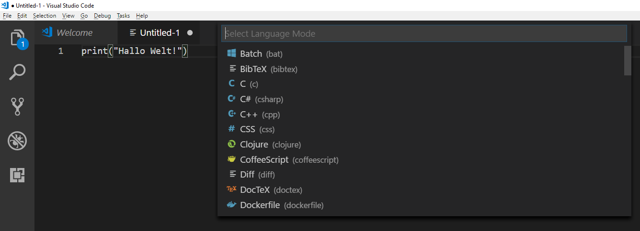Click the Batch language Windows icon
The image size is (640, 231).
pyautogui.click(x=232, y=53)
